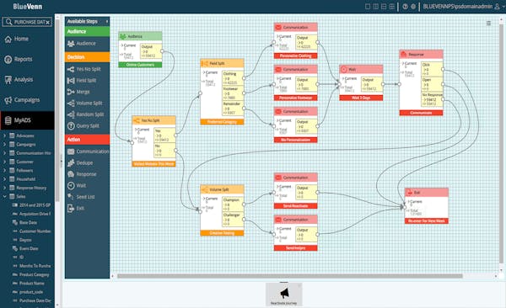506x308 pixels.
Task: Select the Field Split step icon
Action: (x=71, y=81)
